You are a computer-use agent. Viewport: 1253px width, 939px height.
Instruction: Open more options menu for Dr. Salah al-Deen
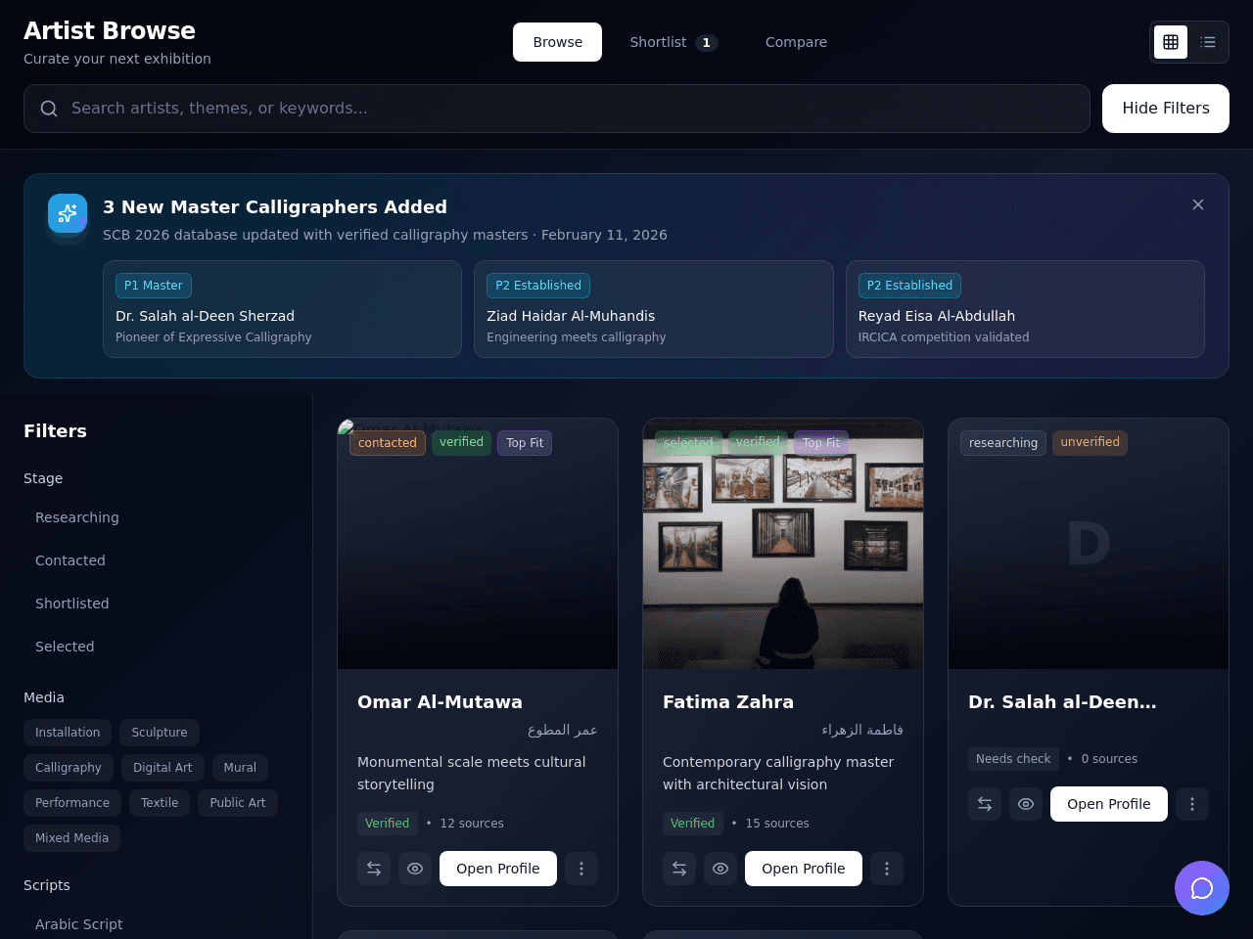[x=1192, y=804]
